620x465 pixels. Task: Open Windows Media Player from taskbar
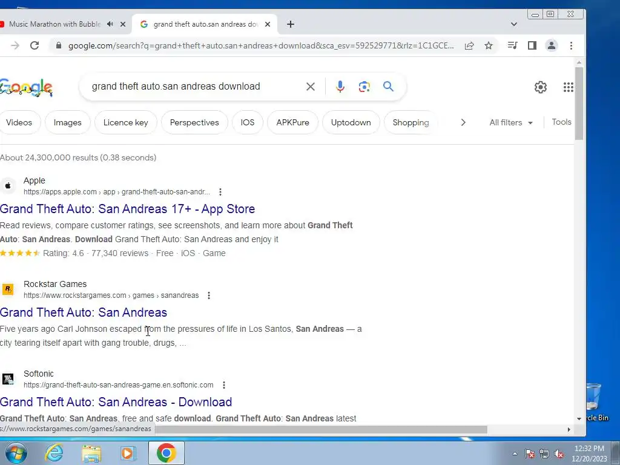[128, 453]
